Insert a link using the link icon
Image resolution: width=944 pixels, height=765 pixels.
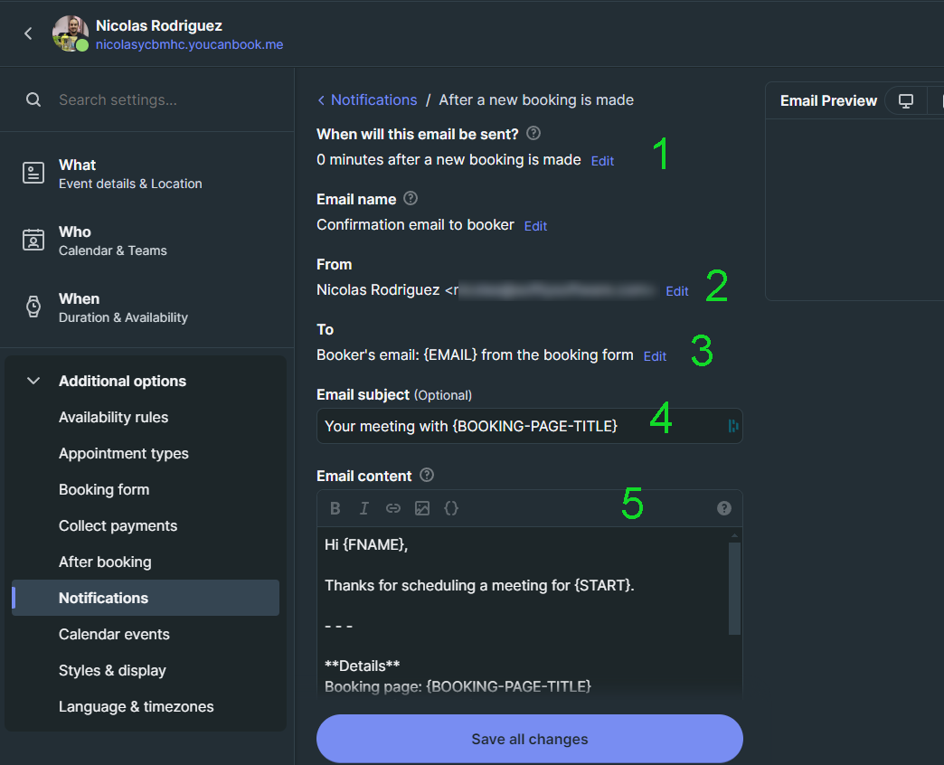pos(393,508)
